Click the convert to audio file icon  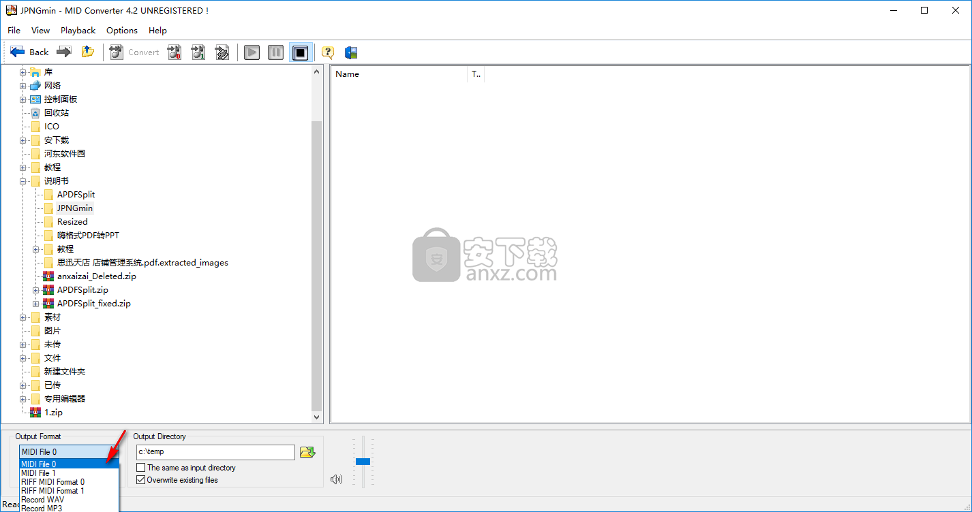(222, 52)
